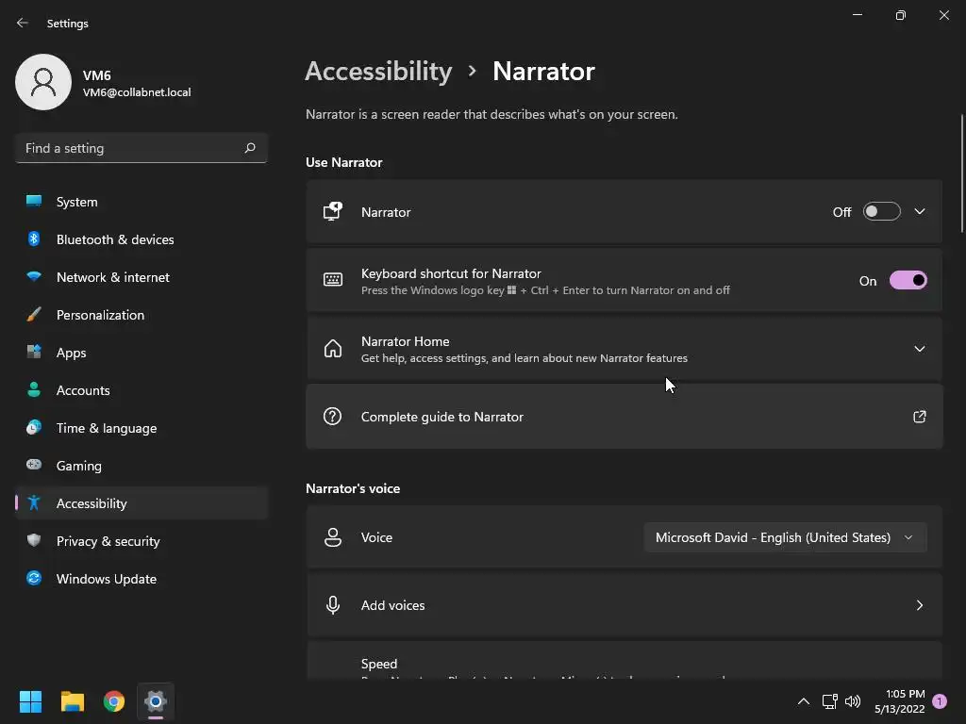
Task: Click the back arrow in Settings header
Action: click(x=23, y=23)
